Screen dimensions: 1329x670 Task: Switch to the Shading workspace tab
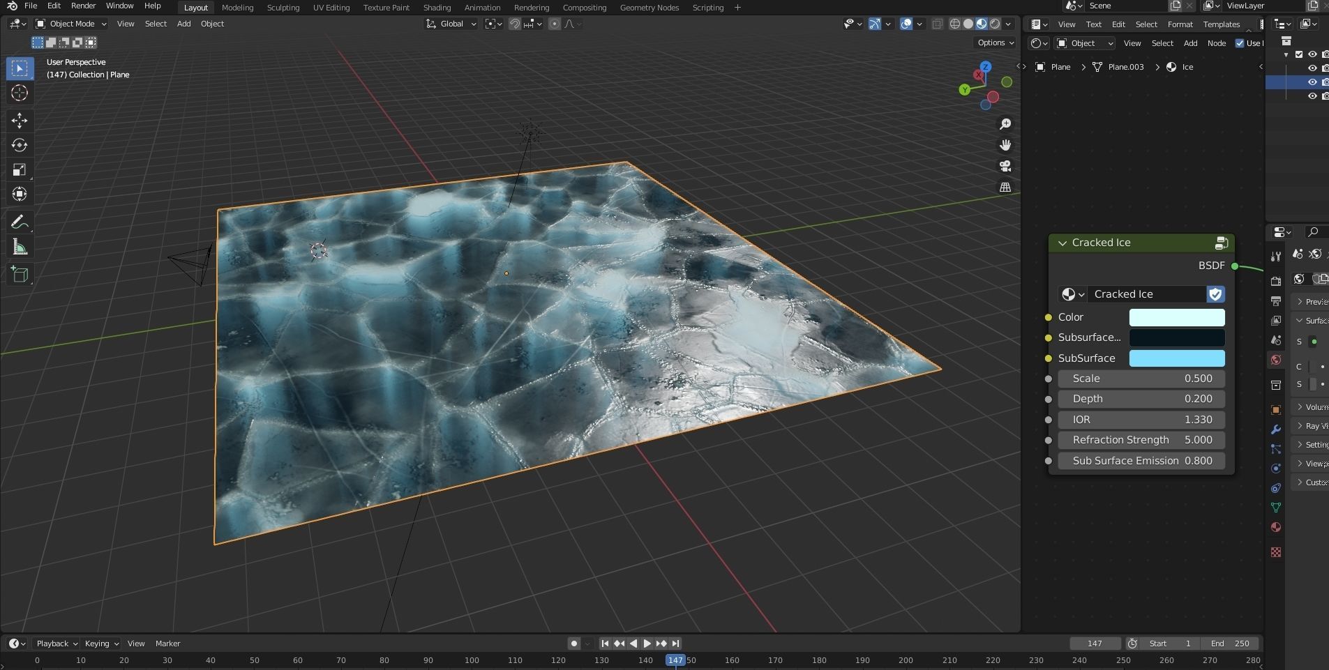pos(437,7)
